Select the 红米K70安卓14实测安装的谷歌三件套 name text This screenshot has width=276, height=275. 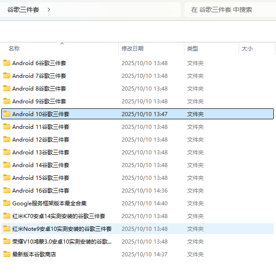59,216
